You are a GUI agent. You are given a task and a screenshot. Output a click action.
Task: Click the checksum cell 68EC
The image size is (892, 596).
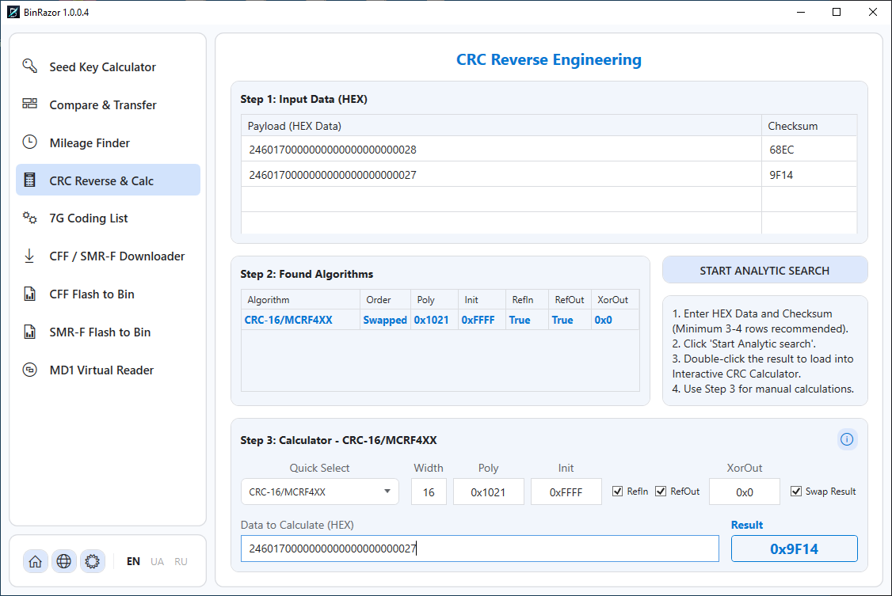coord(809,150)
